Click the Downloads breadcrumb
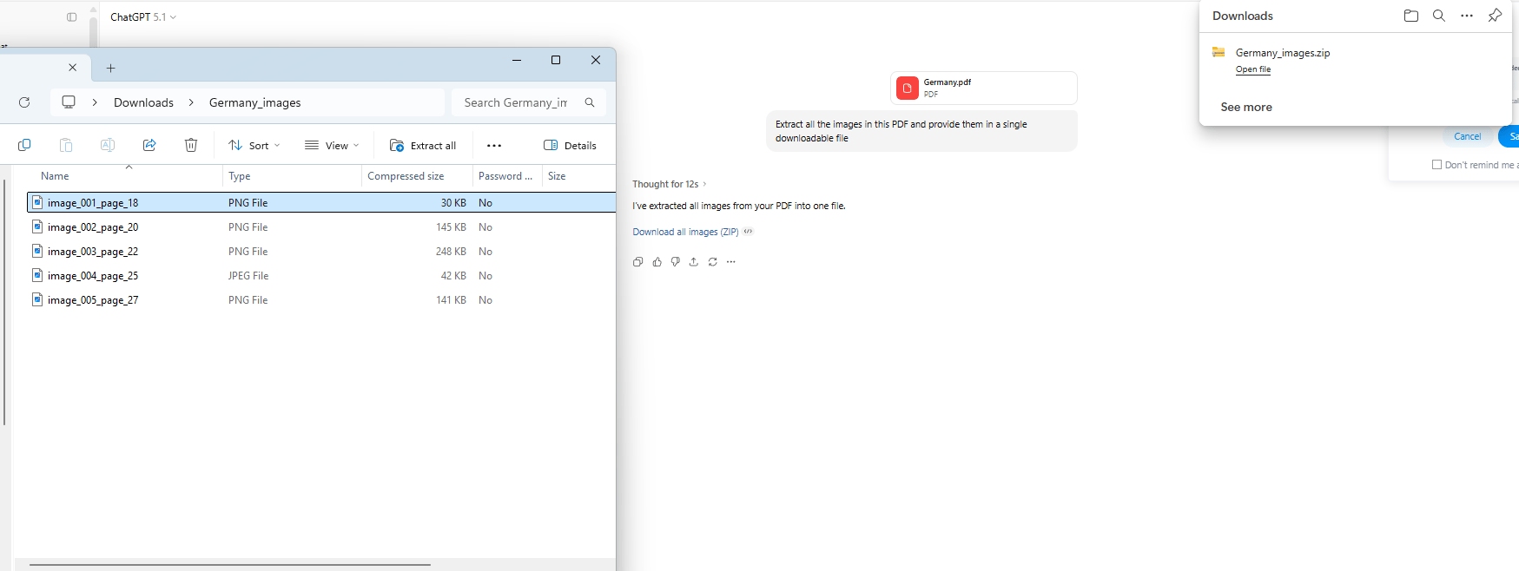This screenshot has width=1519, height=571. tap(143, 102)
